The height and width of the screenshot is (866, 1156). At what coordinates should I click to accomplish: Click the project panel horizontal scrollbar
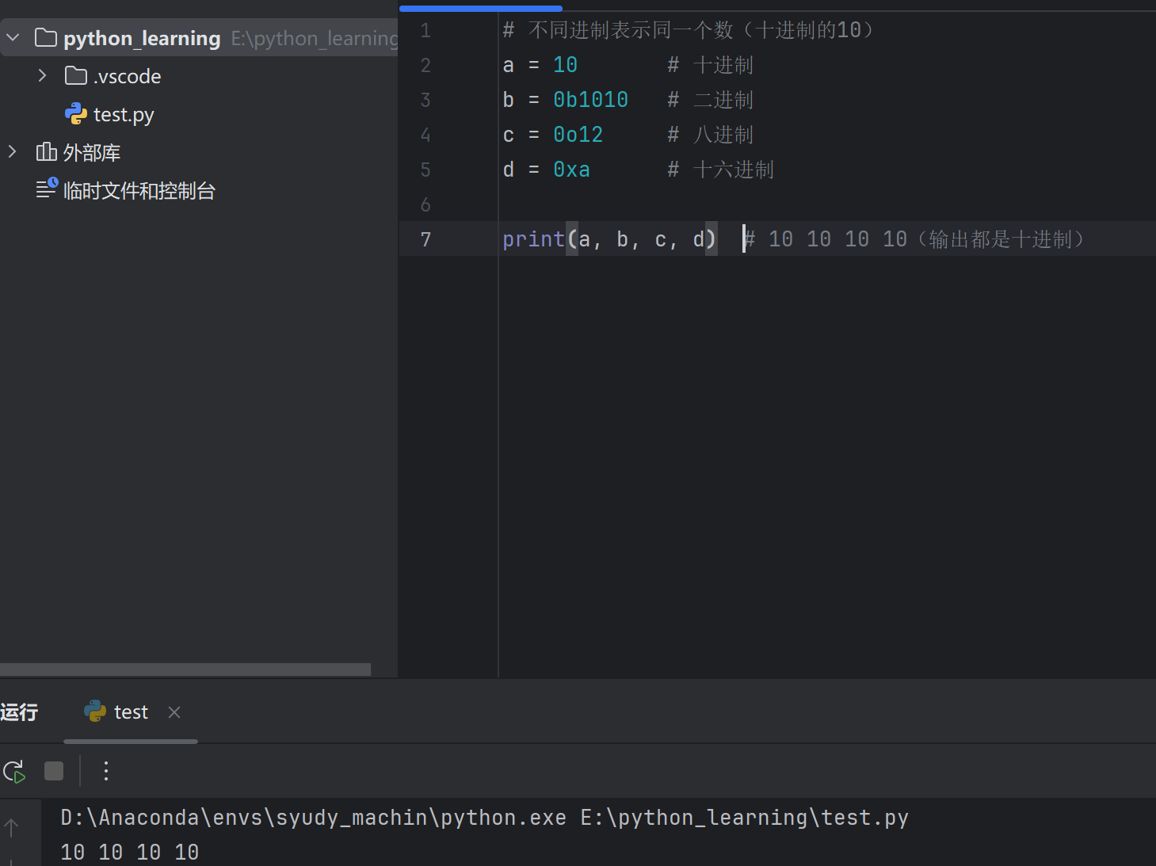[x=185, y=670]
